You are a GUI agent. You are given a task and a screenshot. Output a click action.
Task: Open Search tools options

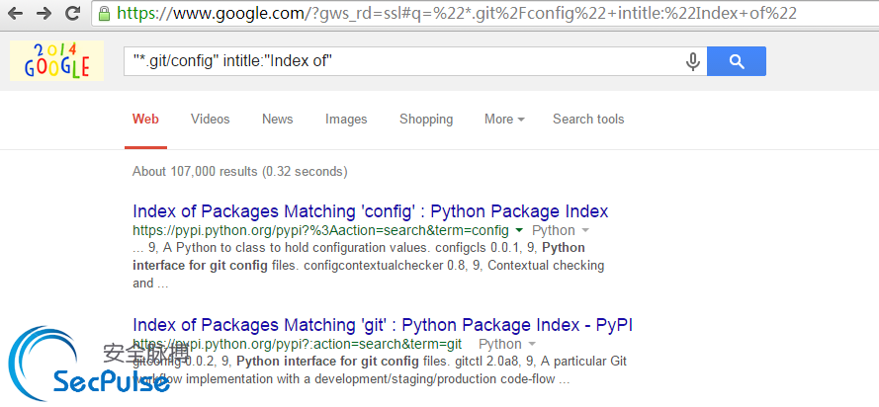(588, 119)
